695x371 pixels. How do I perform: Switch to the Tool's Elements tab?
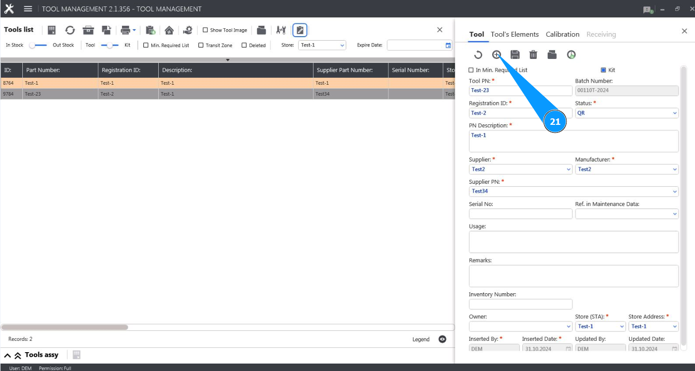tap(515, 34)
